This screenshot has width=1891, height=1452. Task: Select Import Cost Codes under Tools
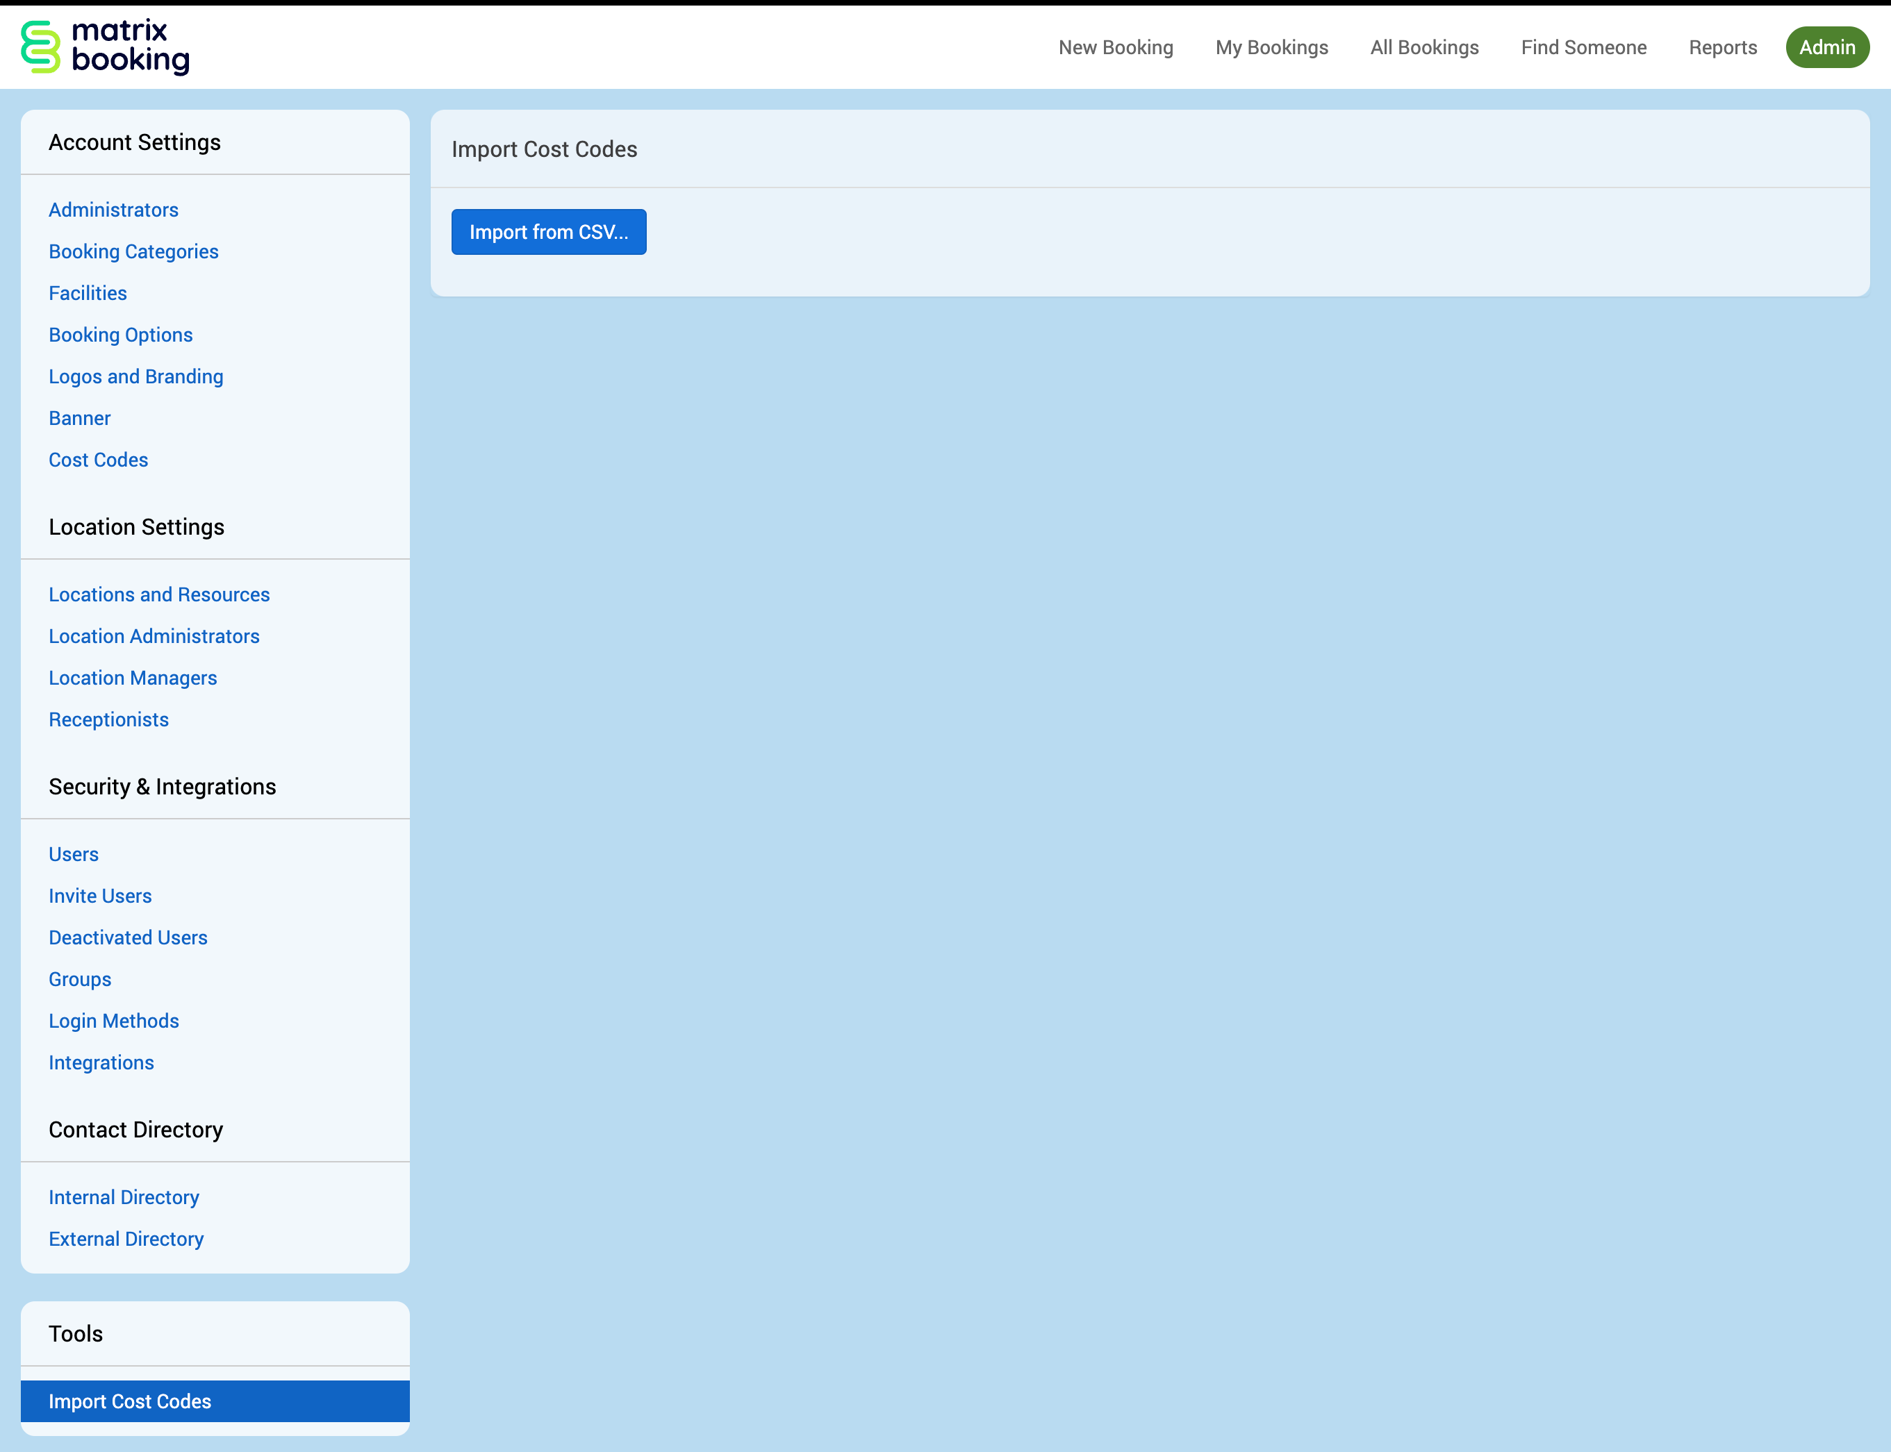[x=130, y=1401]
